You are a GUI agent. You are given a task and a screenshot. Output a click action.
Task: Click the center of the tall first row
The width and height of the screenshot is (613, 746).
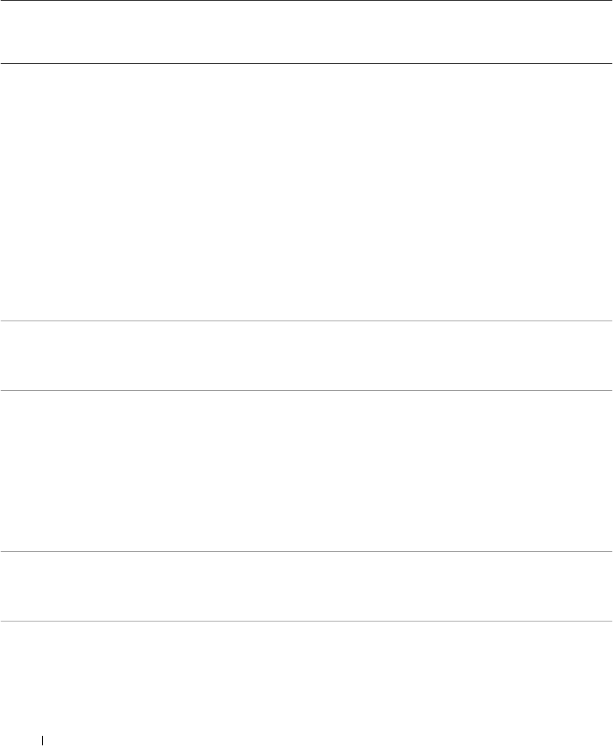pyautogui.click(x=306, y=192)
